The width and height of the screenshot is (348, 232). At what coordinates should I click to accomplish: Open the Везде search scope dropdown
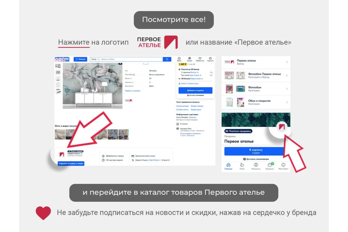pyautogui.click(x=95, y=59)
